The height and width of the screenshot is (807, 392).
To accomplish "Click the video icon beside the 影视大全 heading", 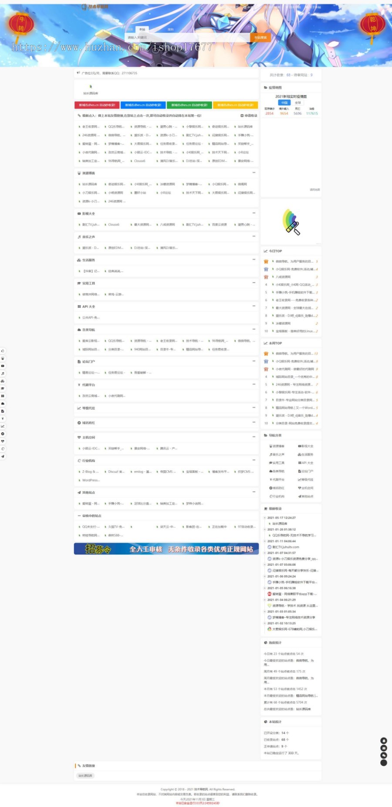I will tap(79, 214).
